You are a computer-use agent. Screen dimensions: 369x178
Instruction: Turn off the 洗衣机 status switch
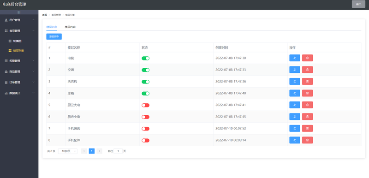coord(145,82)
